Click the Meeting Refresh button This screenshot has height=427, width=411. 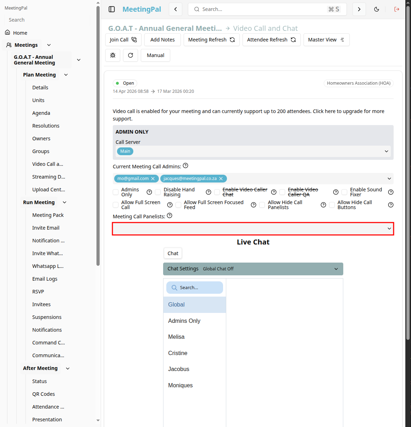tap(212, 40)
